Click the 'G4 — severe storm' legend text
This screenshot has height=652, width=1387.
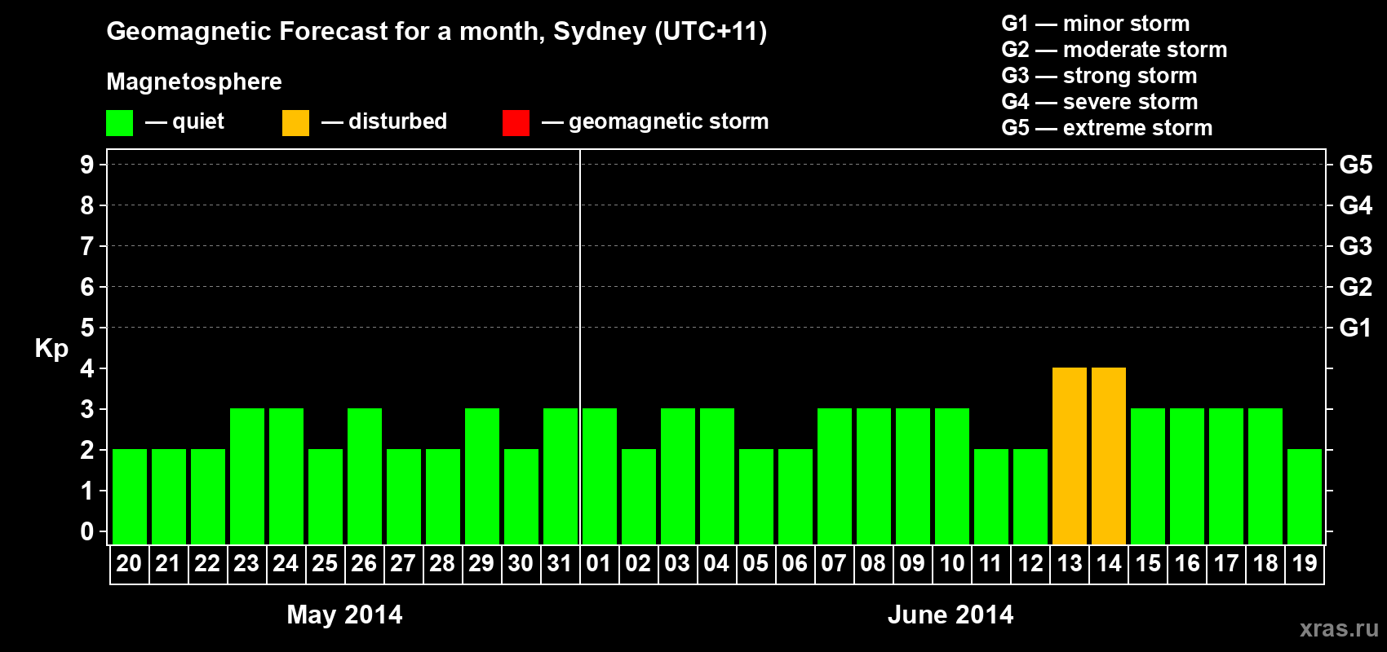(x=1100, y=102)
